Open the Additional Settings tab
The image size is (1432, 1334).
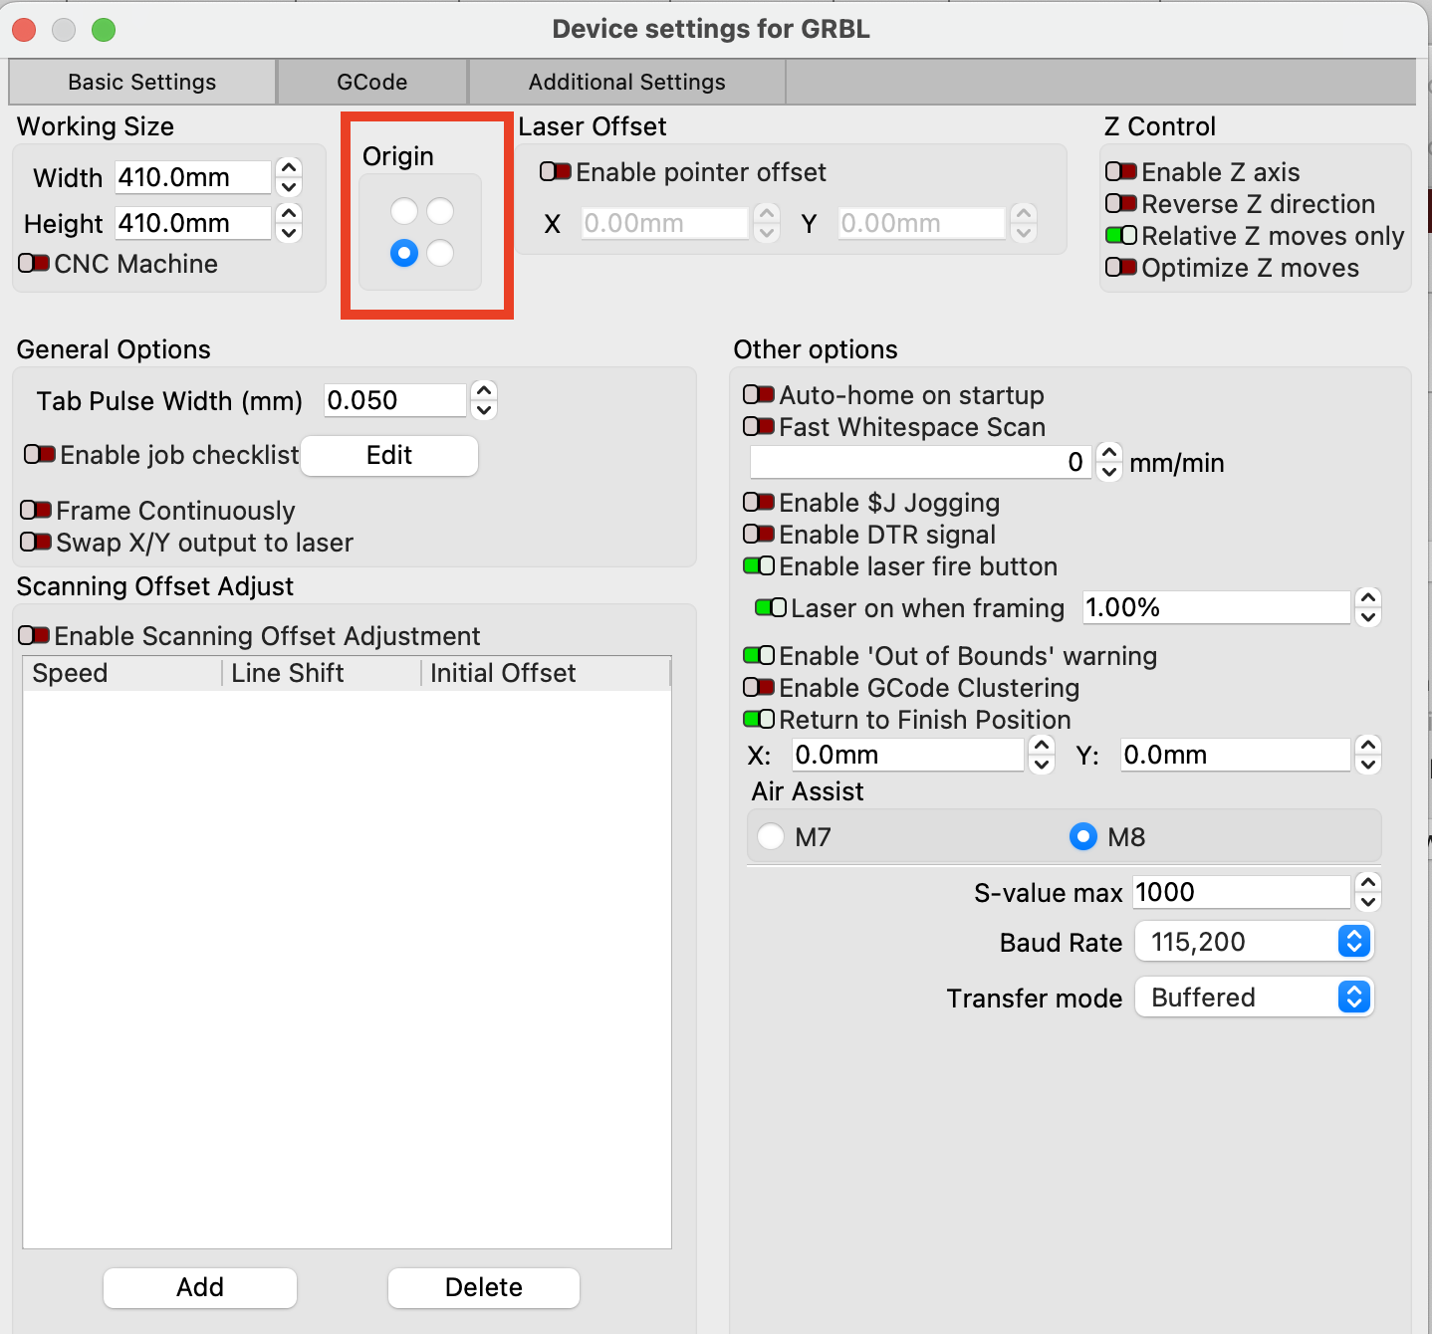click(627, 82)
